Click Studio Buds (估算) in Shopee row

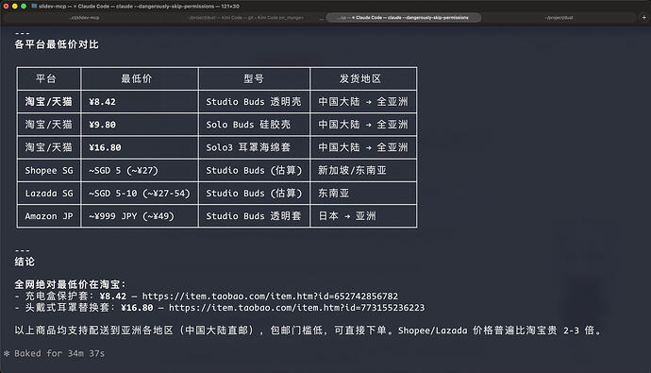[254, 170]
